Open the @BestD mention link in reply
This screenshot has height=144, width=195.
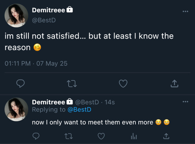(x=79, y=110)
